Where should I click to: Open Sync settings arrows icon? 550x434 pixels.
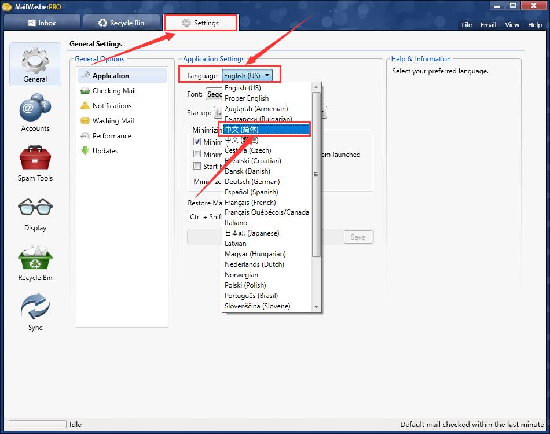(35, 306)
